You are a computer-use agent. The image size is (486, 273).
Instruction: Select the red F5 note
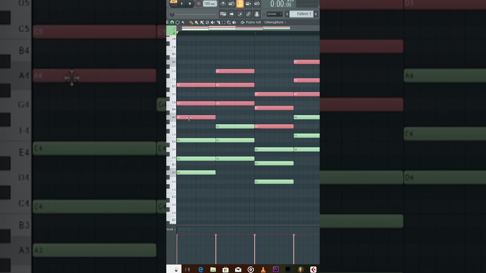coord(306,80)
